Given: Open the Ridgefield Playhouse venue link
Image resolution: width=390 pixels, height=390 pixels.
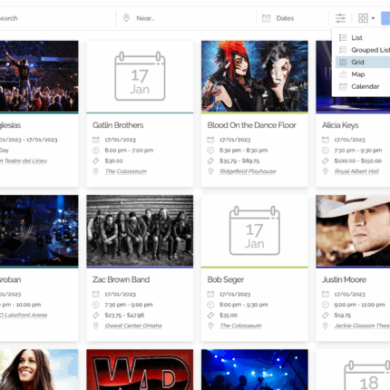Looking at the screenshot, I should coord(248,171).
